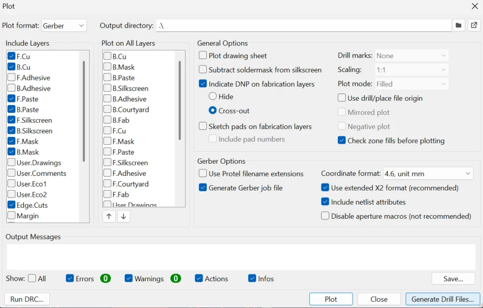Click the move layer up arrow

109,216
